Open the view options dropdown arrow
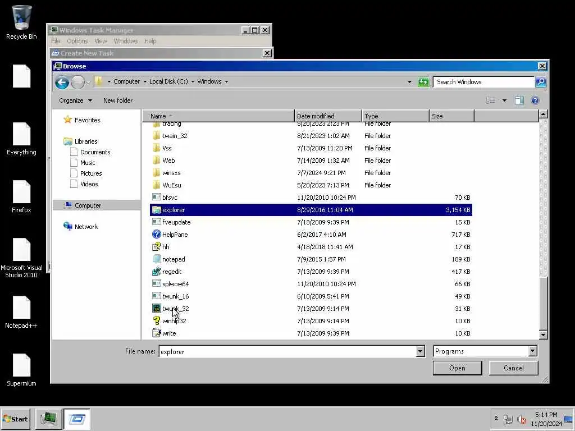The image size is (575, 431). pos(504,100)
